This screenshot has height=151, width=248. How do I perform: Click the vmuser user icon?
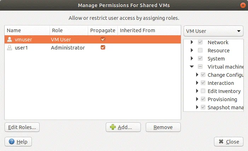(x=10, y=40)
